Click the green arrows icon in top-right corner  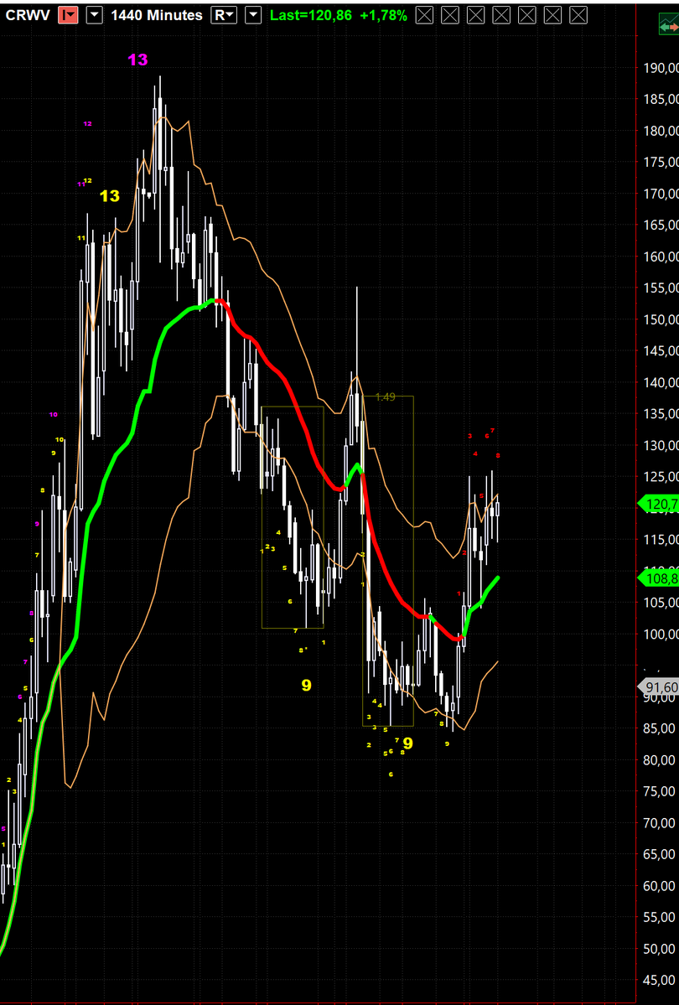[x=669, y=28]
